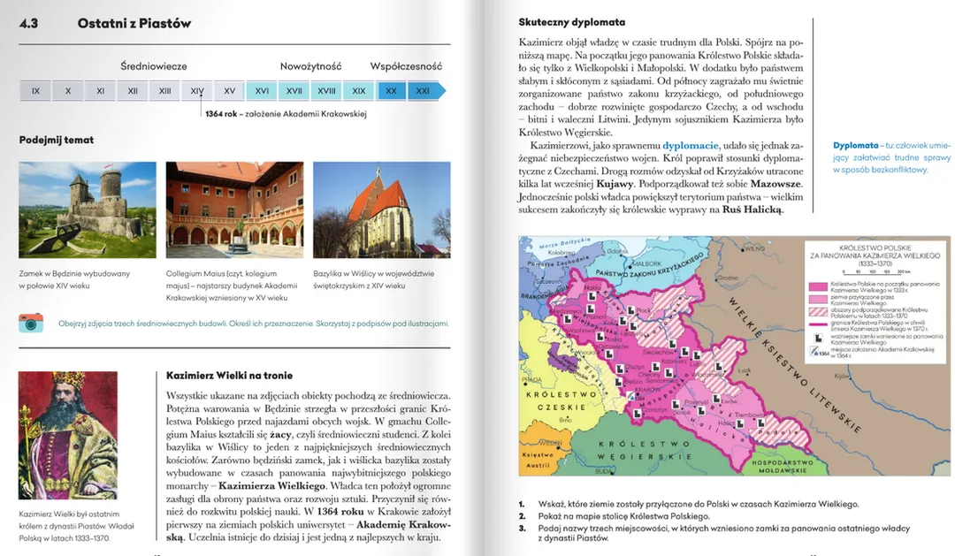The image size is (955, 556).
Task: Click the teal camera icon
Action: pyautogui.click(x=31, y=323)
